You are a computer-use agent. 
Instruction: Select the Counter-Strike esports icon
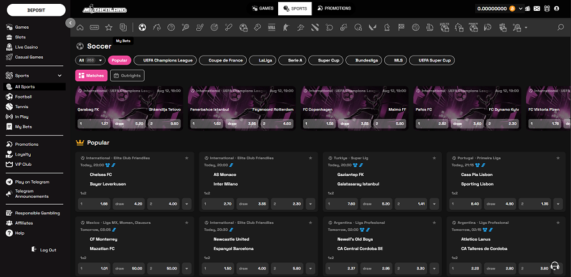click(286, 28)
